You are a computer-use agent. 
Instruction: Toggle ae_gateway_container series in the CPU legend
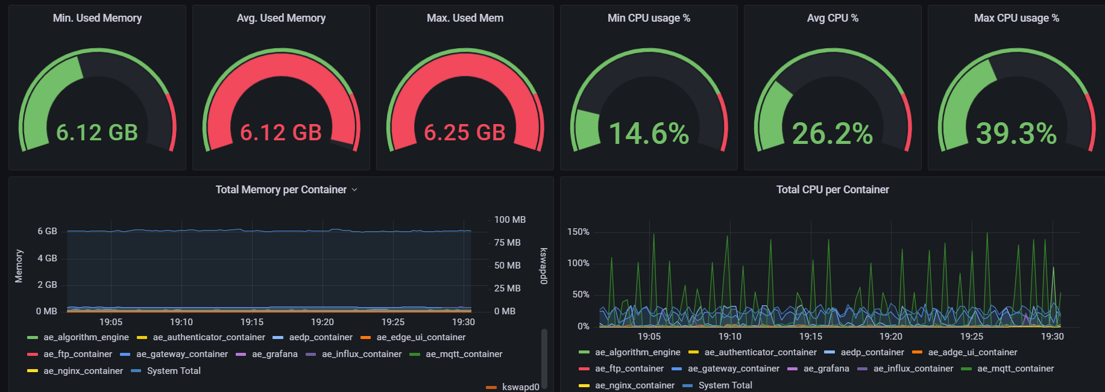coord(734,369)
